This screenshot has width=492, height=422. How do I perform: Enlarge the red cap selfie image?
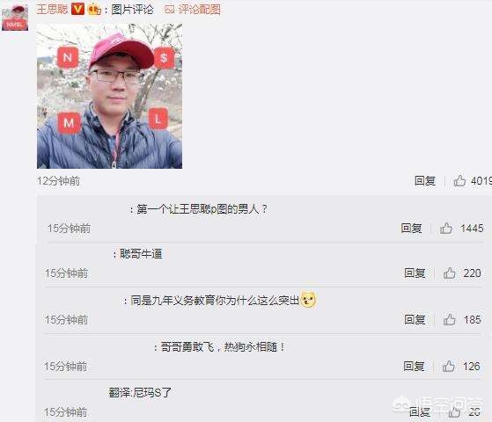click(109, 96)
